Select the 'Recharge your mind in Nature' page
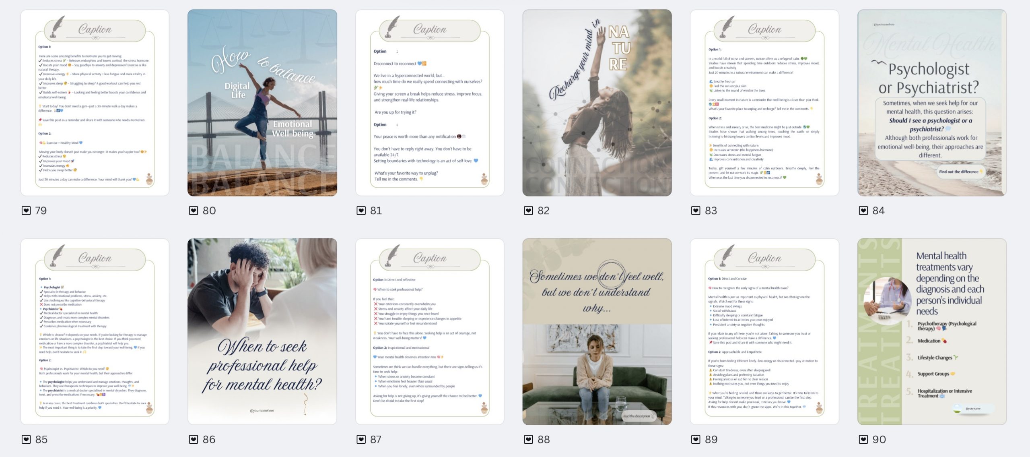Viewport: 1030px width, 457px height. click(597, 103)
